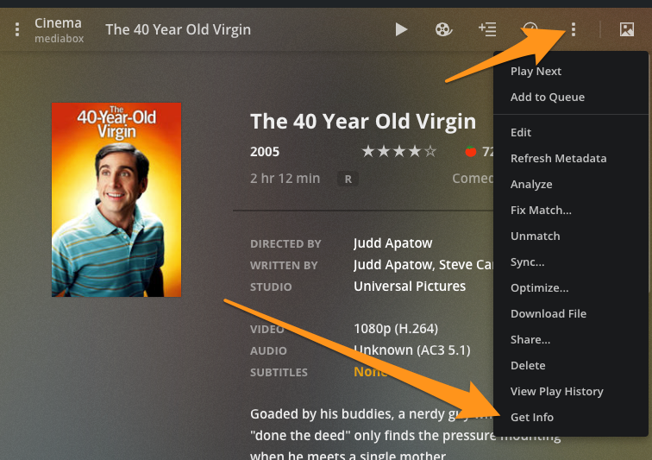Click the add to playlist icon

(487, 29)
